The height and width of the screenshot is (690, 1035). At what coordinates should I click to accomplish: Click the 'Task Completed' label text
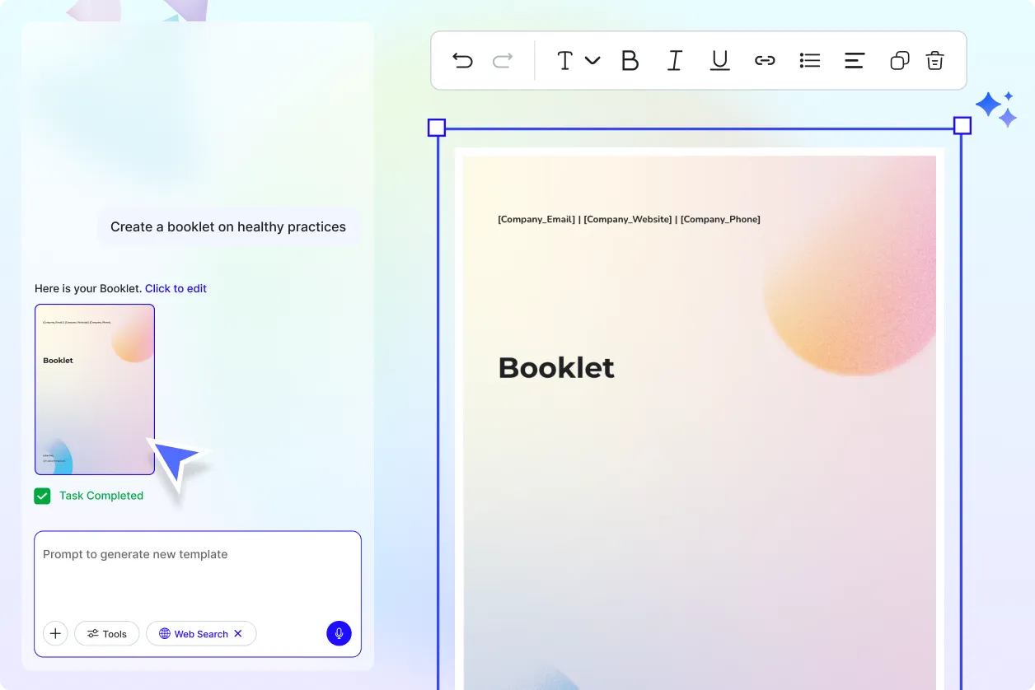[101, 496]
